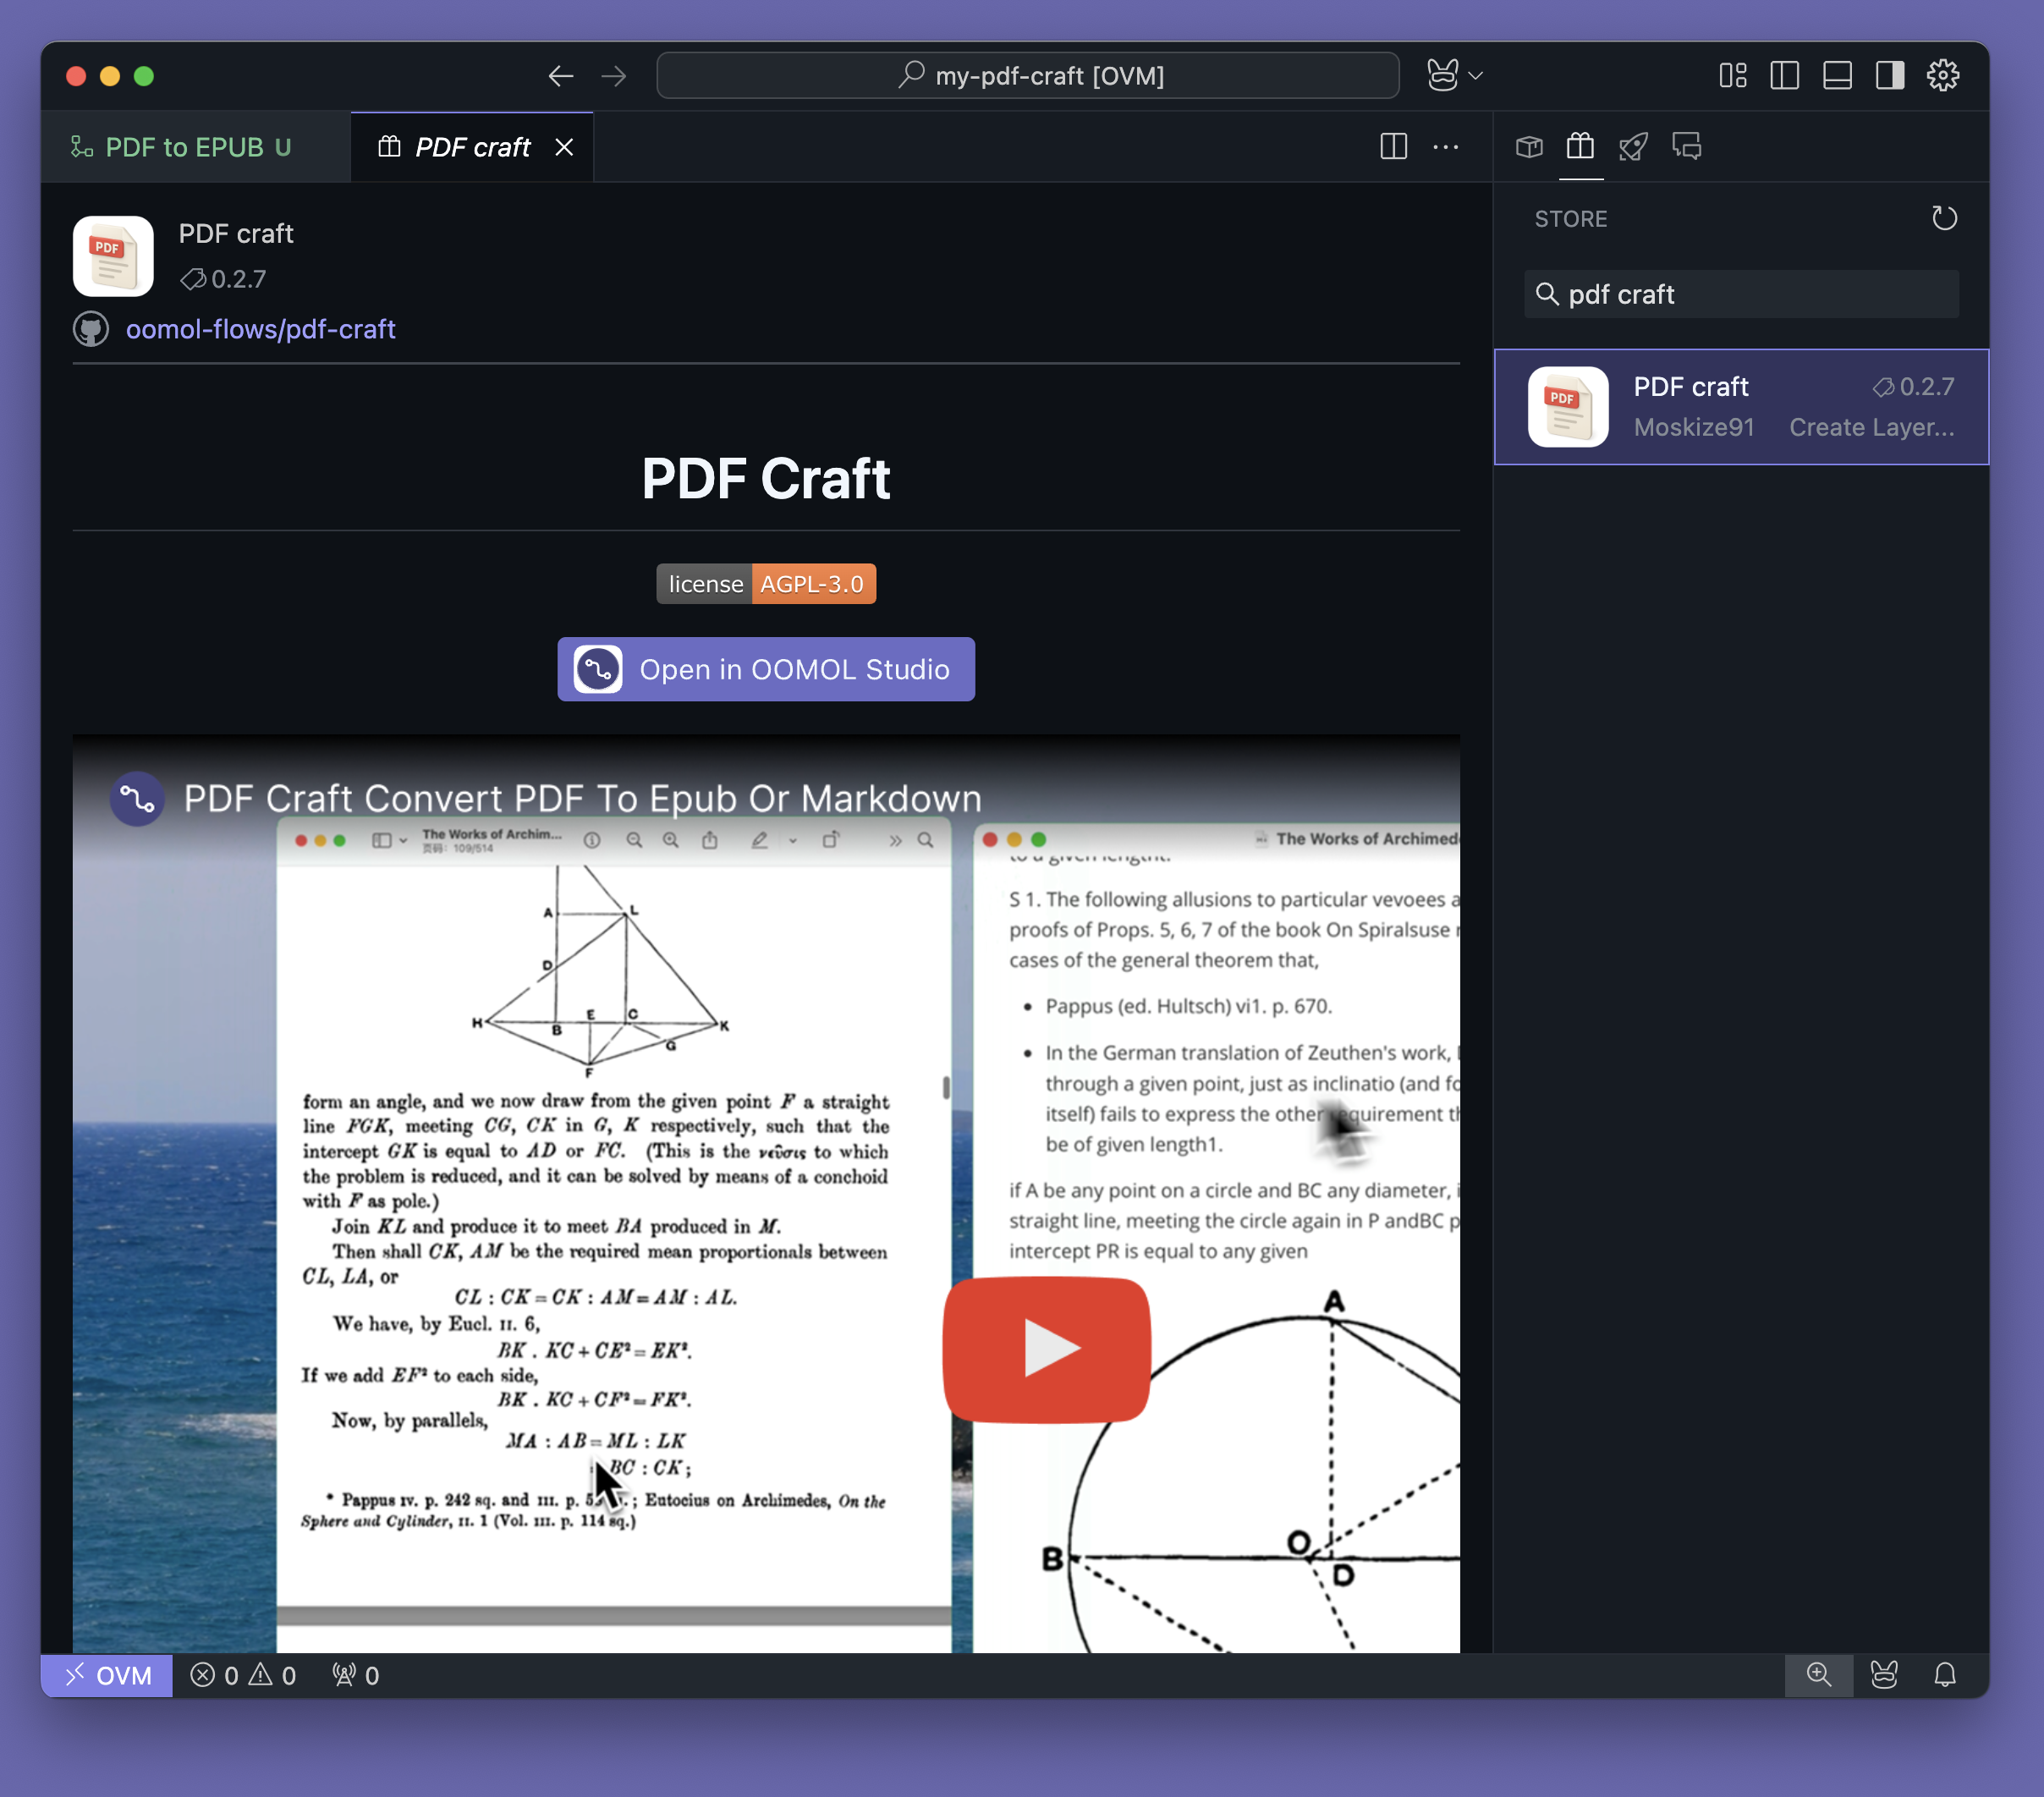
Task: Open the editor more actions menu
Action: click(1445, 147)
